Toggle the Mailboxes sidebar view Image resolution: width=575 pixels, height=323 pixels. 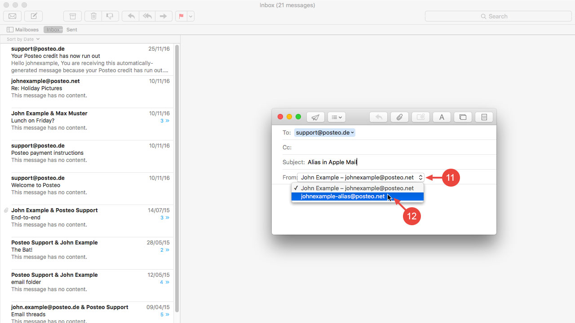[x=10, y=30]
